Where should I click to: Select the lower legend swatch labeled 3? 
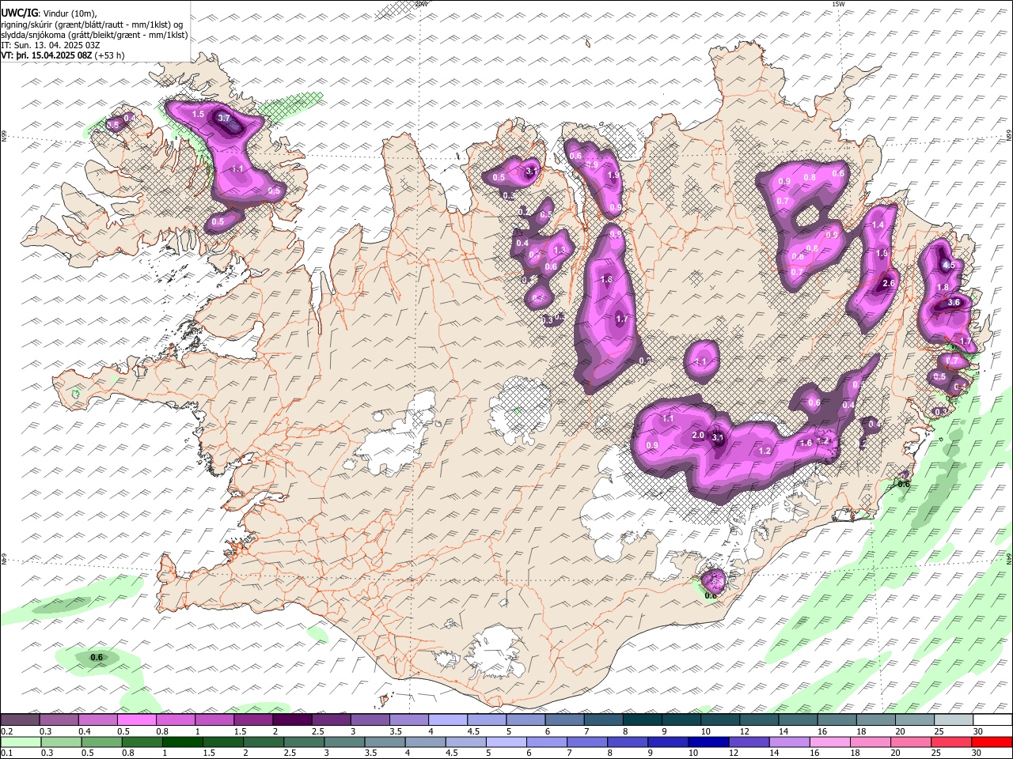tap(344, 742)
